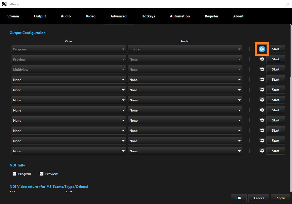The width and height of the screenshot is (292, 204).
Task: Click gear icon on eighth output row
Action: point(262,120)
